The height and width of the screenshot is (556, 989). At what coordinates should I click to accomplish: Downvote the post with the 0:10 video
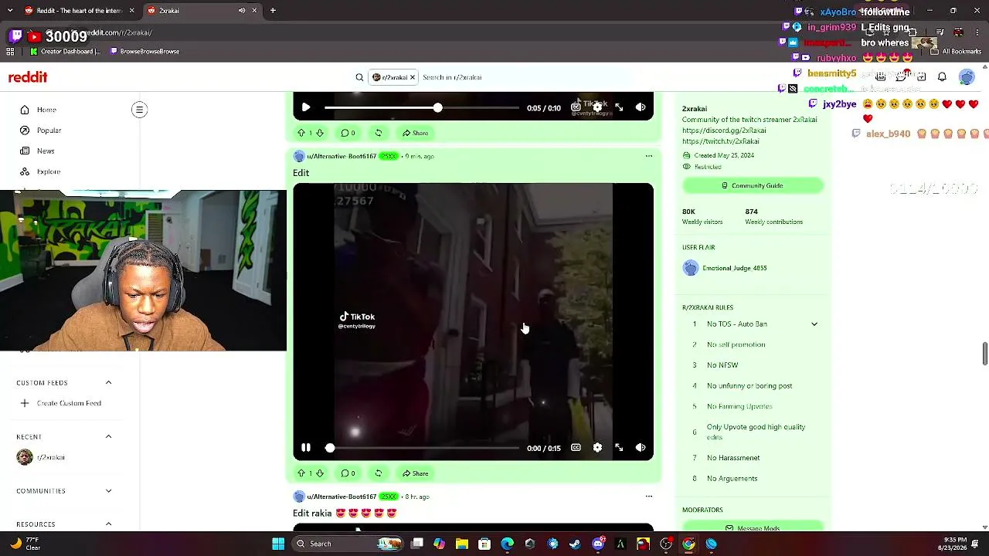click(319, 133)
